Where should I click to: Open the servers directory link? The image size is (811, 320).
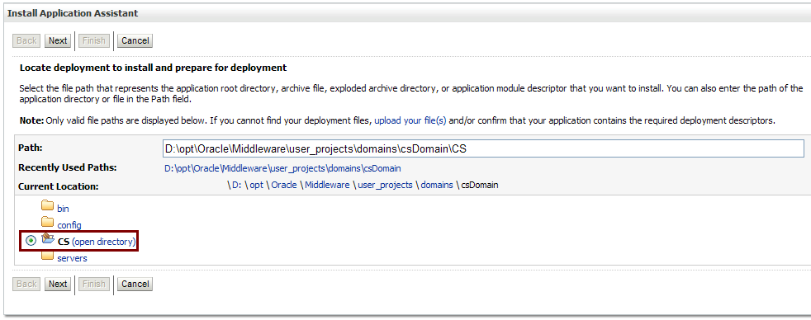(x=72, y=258)
